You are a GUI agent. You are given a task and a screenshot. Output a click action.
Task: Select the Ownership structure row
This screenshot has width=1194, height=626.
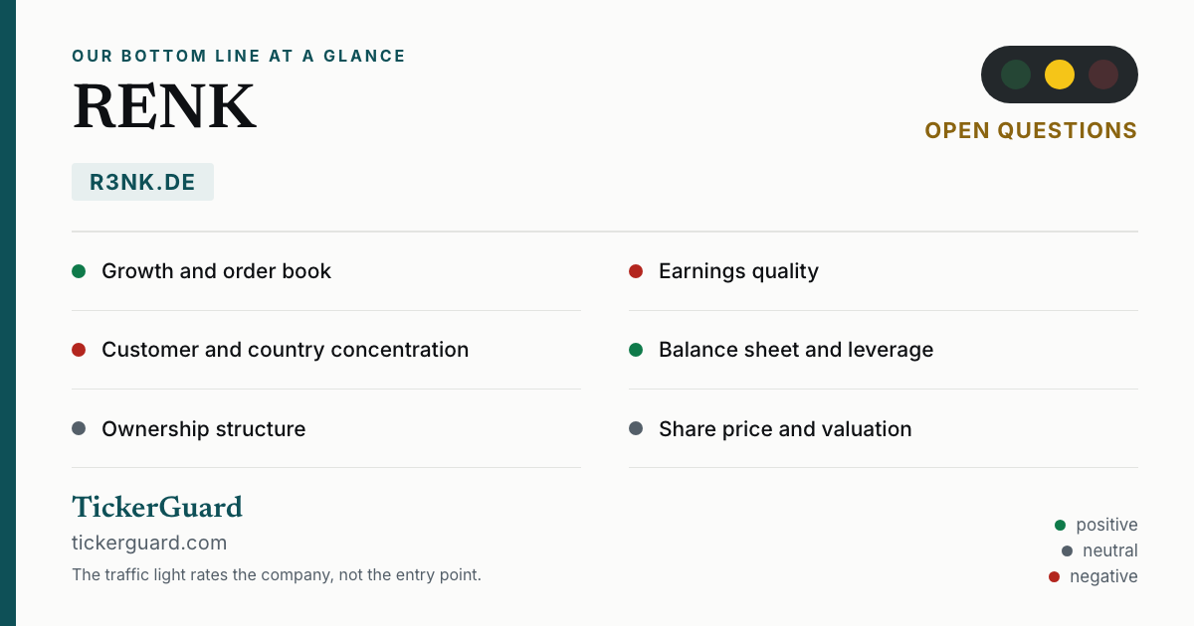326,429
